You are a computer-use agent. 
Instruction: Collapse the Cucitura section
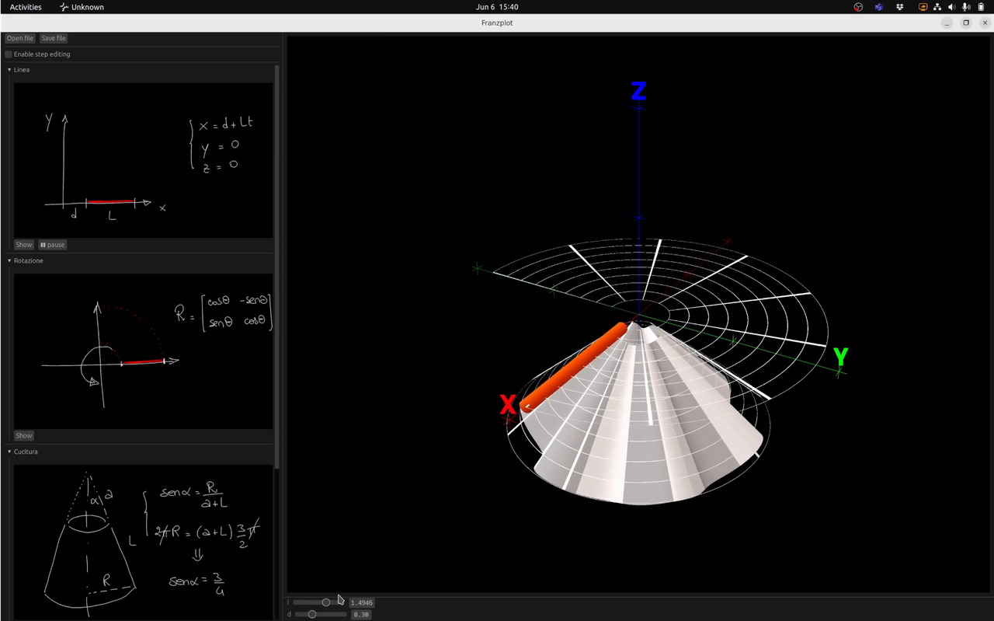(x=9, y=452)
